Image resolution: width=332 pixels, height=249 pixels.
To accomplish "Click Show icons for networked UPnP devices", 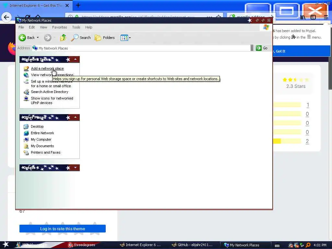I will coord(52,101).
